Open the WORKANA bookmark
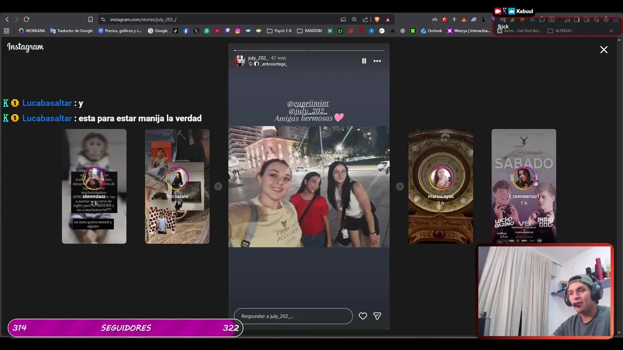The width and height of the screenshot is (623, 350). click(32, 31)
